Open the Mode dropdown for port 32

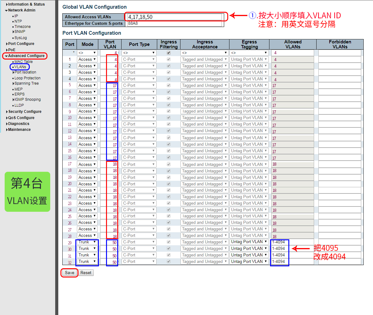[x=87, y=262]
